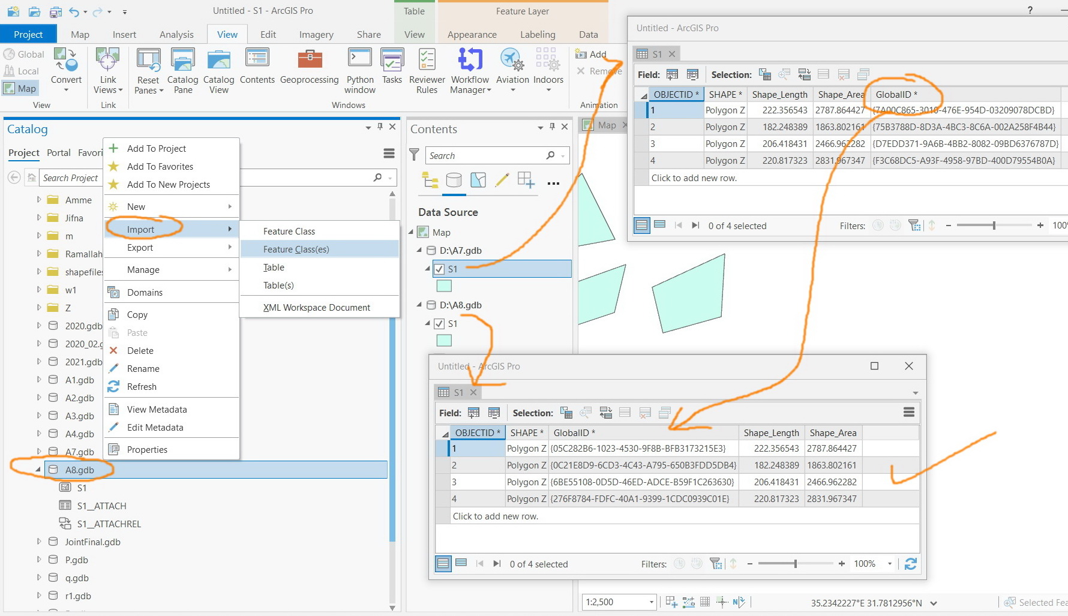Click Select By Attributes in upper S1 table

click(x=764, y=74)
